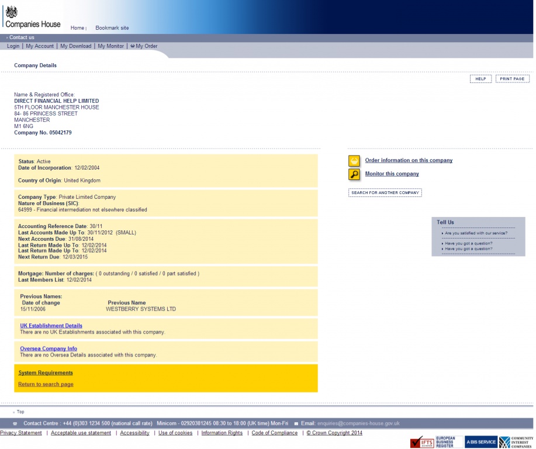Click Country of Origin United Kingdom
This screenshot has width=536, height=449.
pos(59,181)
